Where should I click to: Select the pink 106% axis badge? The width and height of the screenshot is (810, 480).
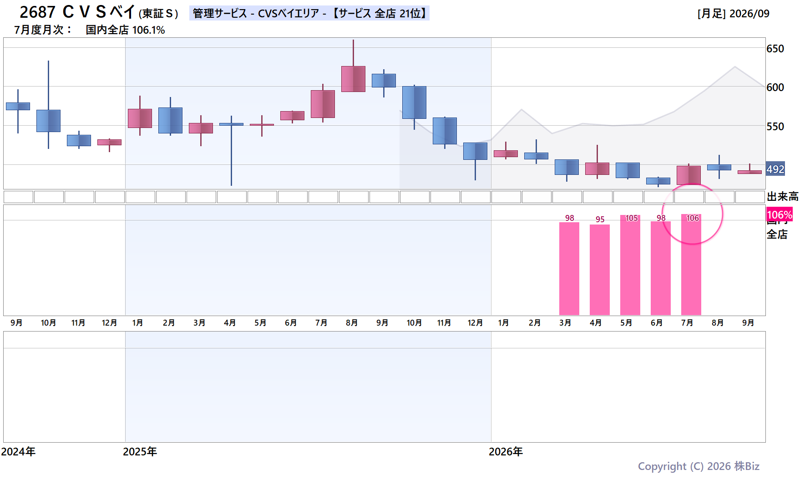tap(780, 215)
